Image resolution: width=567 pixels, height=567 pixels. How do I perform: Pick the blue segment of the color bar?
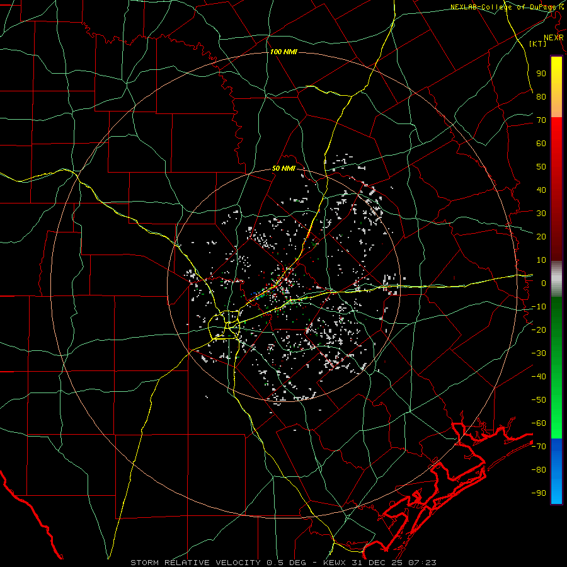pos(556,471)
